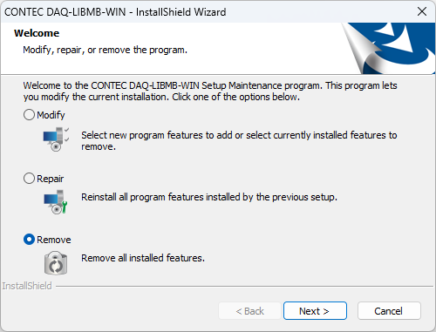Click the greyed-out < Back button

(x=249, y=311)
